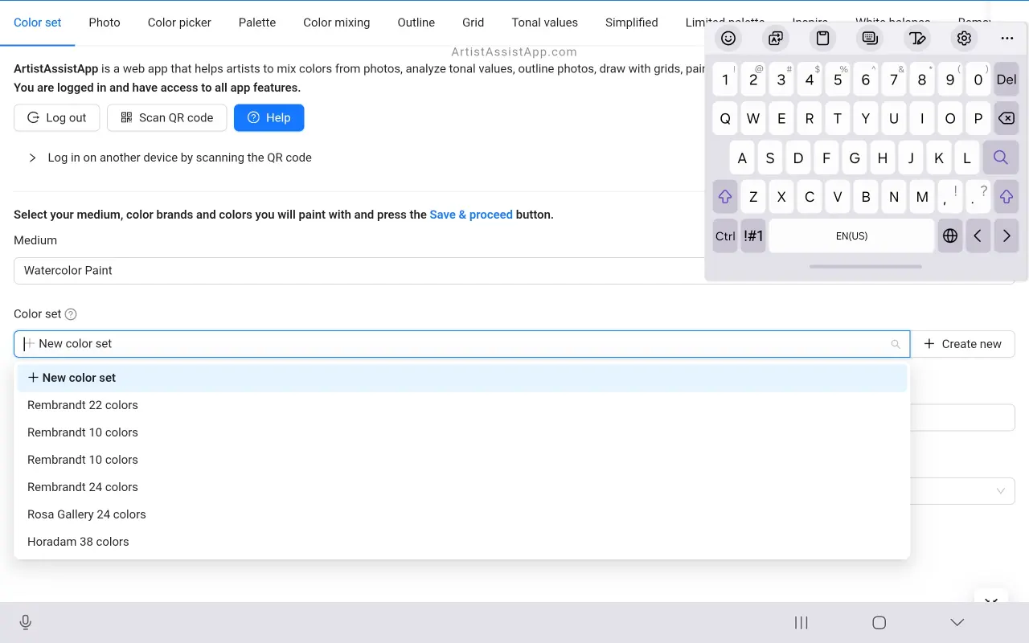Viewport: 1029px width, 643px height.
Task: Open Android recent apps button
Action: (x=801, y=622)
